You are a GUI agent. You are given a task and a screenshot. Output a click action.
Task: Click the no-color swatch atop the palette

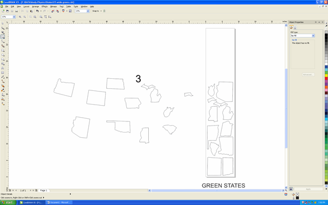point(326,32)
